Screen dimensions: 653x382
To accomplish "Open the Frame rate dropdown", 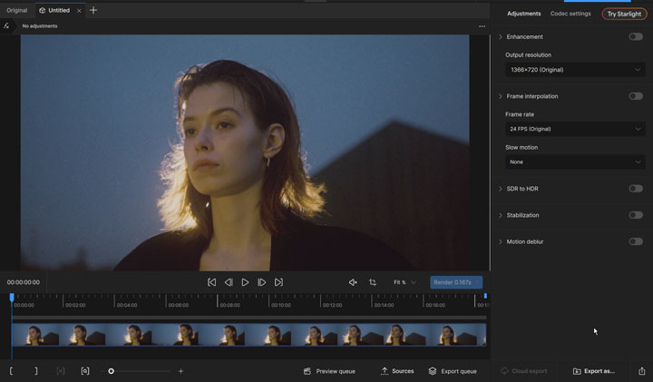I will point(575,129).
